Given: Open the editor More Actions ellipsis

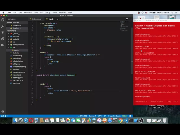Looking at the screenshot, I should click(131, 19).
